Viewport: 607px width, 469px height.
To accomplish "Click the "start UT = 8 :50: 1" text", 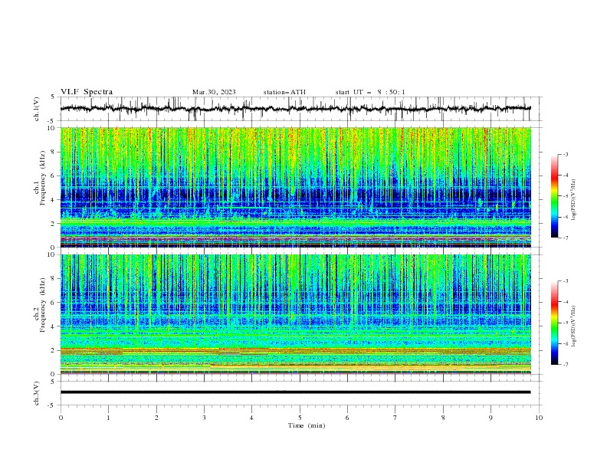I will [370, 92].
